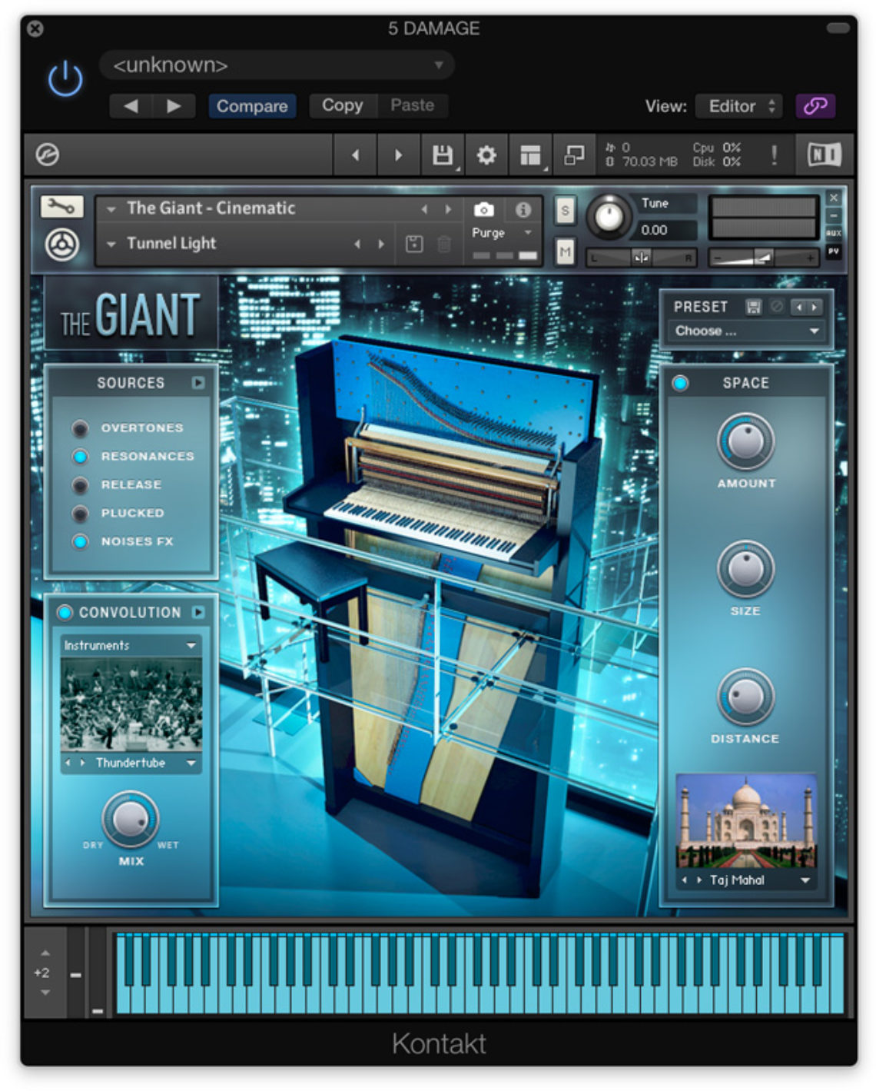Open the Tunnel Light snapshot menu
The width and height of the screenshot is (876, 1091).
pyautogui.click(x=171, y=244)
